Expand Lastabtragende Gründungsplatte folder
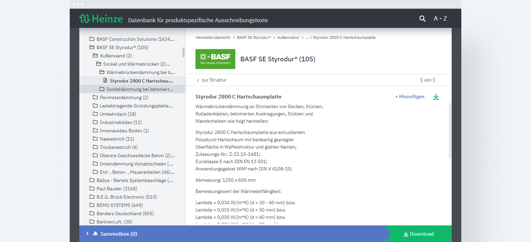Image resolution: width=531 pixels, height=242 pixels. click(x=133, y=106)
